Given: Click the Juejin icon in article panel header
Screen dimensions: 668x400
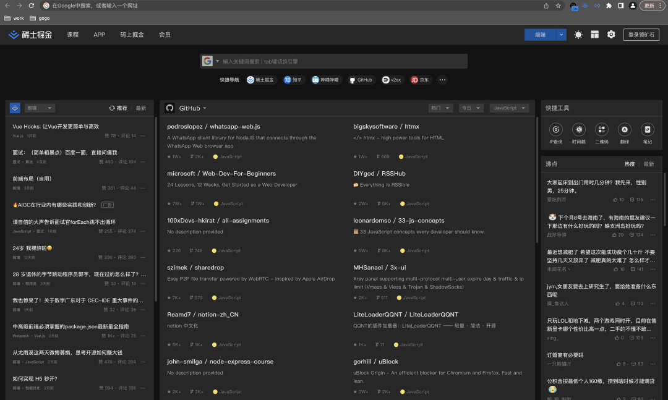Looking at the screenshot, I should 15,108.
